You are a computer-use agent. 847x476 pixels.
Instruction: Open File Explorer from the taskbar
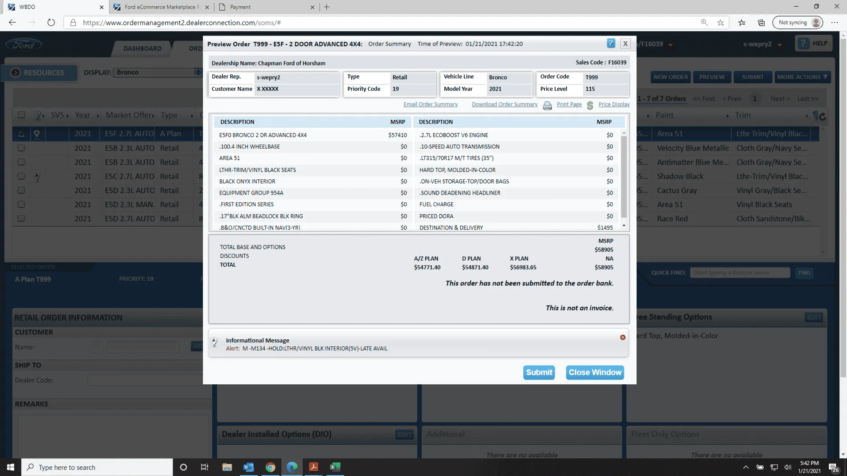click(x=227, y=467)
